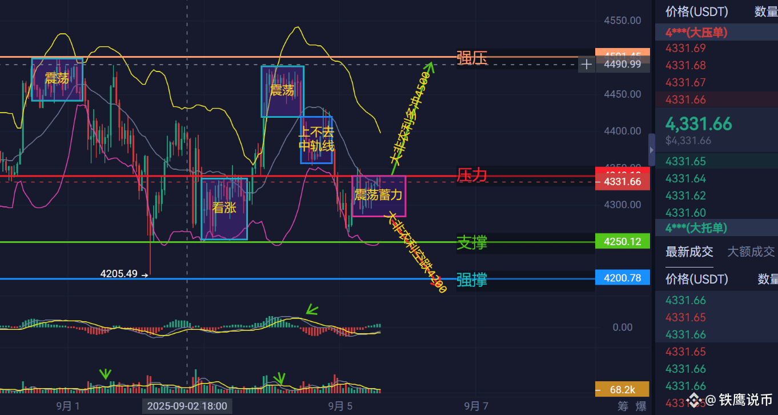Select the blue 4200.78 strong support price tag

[x=623, y=278]
